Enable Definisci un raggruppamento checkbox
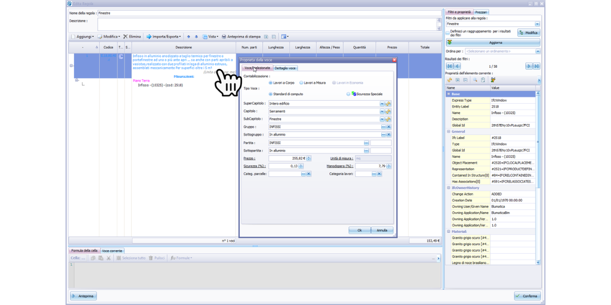 (448, 33)
